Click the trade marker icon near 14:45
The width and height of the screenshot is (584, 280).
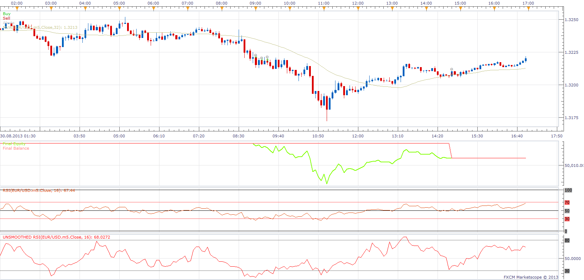[452, 69]
